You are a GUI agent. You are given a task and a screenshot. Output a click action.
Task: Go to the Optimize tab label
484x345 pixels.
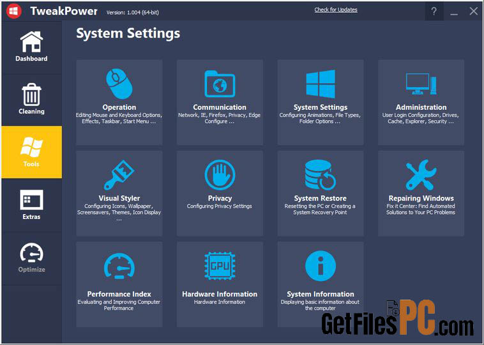[x=31, y=270]
